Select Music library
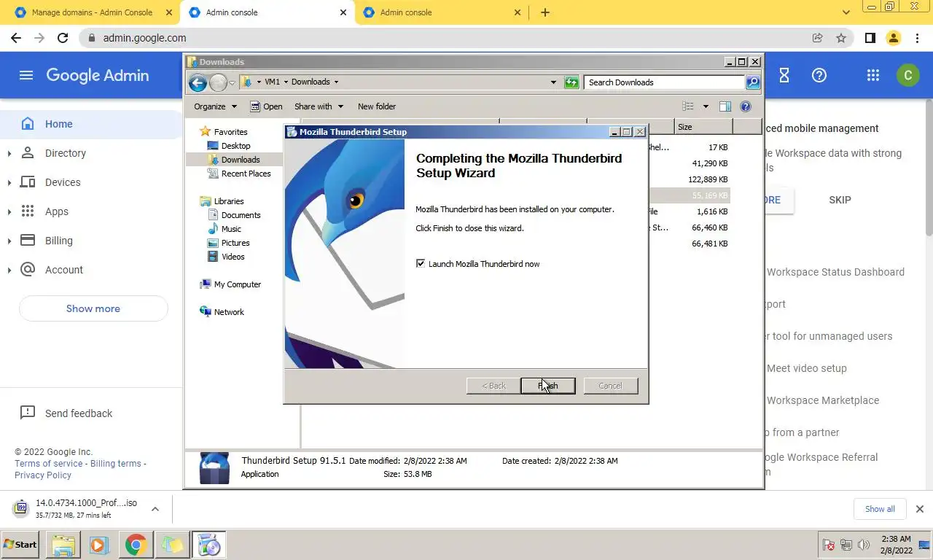The image size is (933, 560). tap(231, 229)
